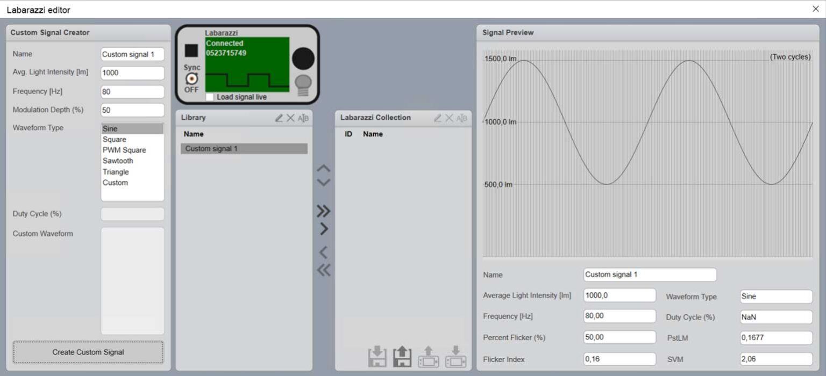Click the edit pencil icon on Library panel

tap(280, 118)
